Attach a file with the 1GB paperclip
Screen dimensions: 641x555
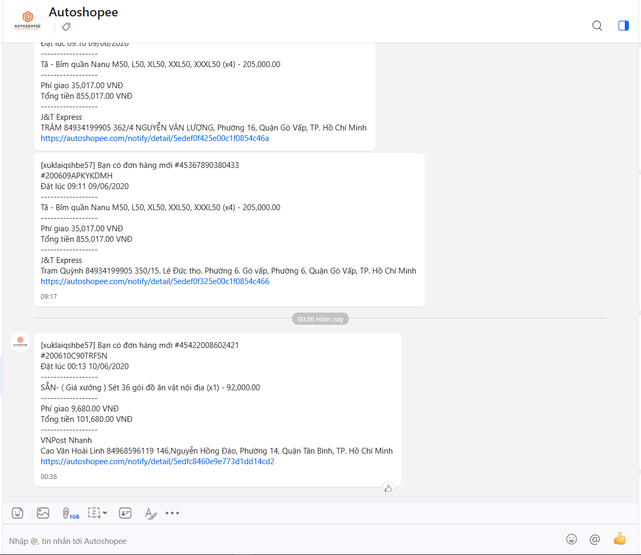pos(70,513)
